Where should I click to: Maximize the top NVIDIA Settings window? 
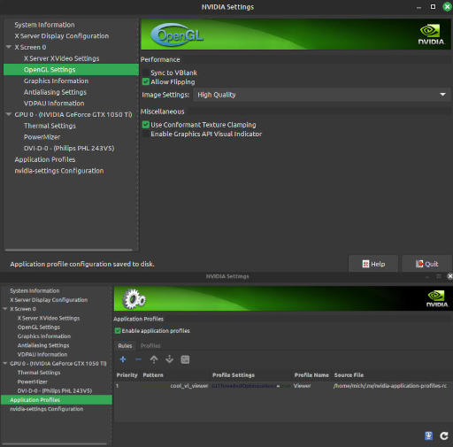click(x=433, y=7)
